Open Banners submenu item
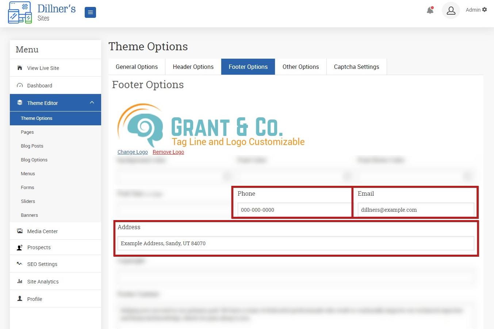Viewport: 494px width, 329px height. pyautogui.click(x=55, y=215)
